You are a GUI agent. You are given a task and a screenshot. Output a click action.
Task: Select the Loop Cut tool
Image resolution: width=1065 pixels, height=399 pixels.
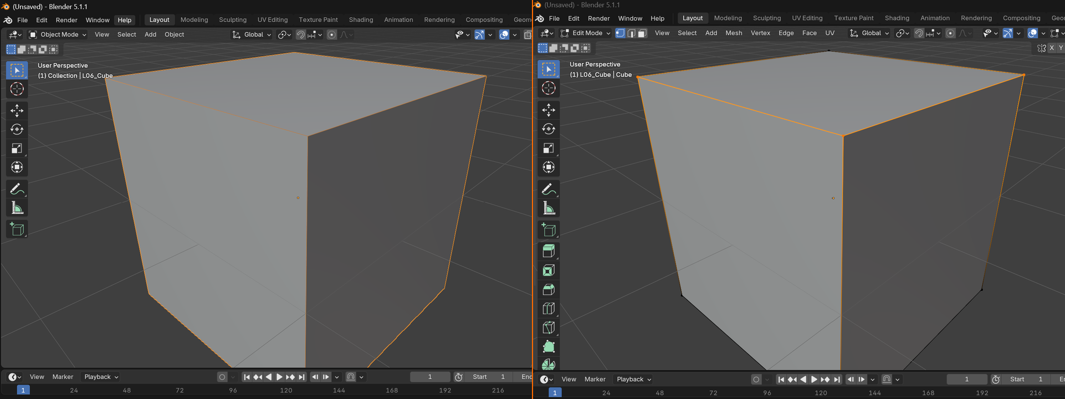click(549, 309)
